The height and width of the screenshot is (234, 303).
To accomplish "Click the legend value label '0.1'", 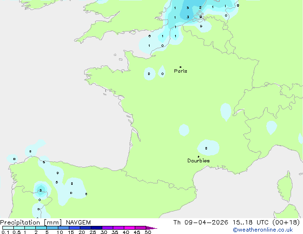I will coord(5,232).
